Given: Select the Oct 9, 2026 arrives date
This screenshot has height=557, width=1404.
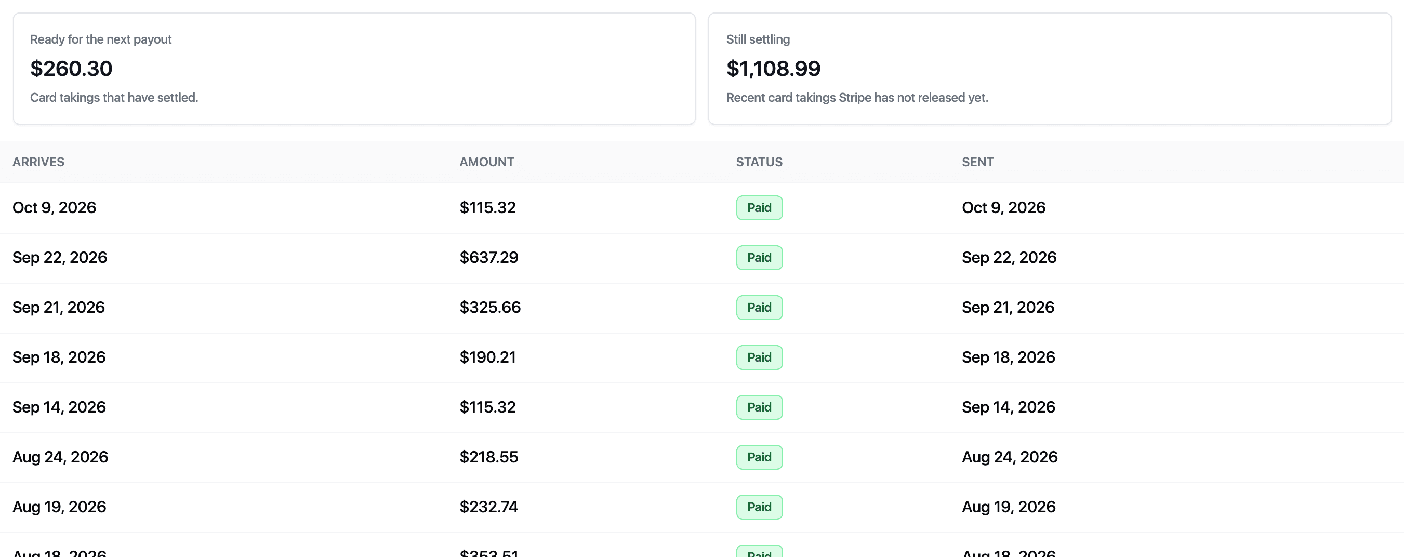Looking at the screenshot, I should [54, 208].
